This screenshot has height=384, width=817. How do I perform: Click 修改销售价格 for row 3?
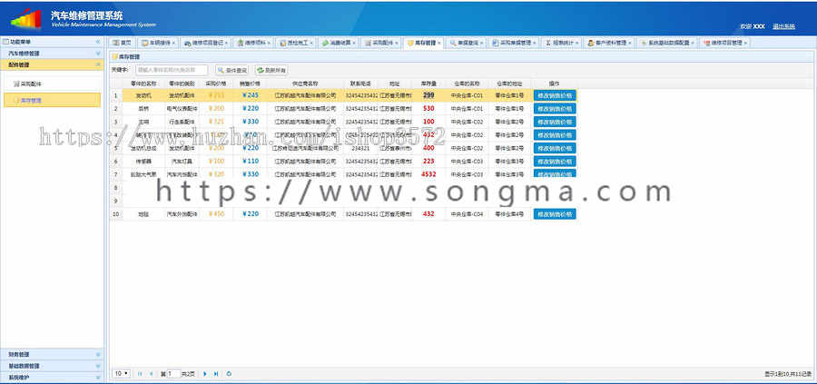click(555, 122)
